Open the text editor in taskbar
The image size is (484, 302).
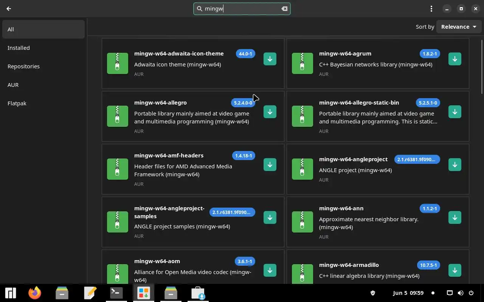pos(90,293)
